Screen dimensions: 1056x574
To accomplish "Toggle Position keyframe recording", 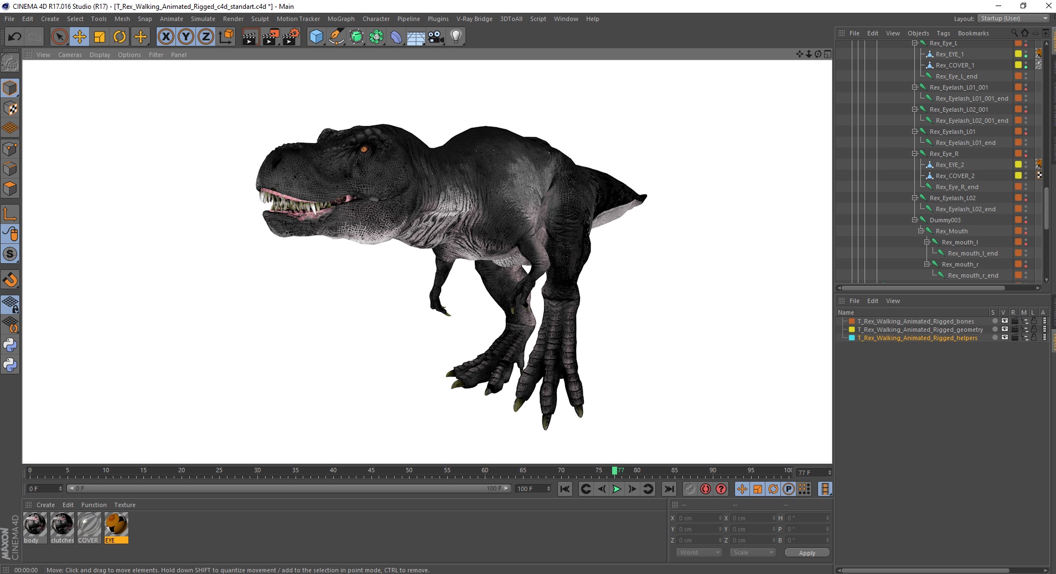I will click(x=742, y=489).
